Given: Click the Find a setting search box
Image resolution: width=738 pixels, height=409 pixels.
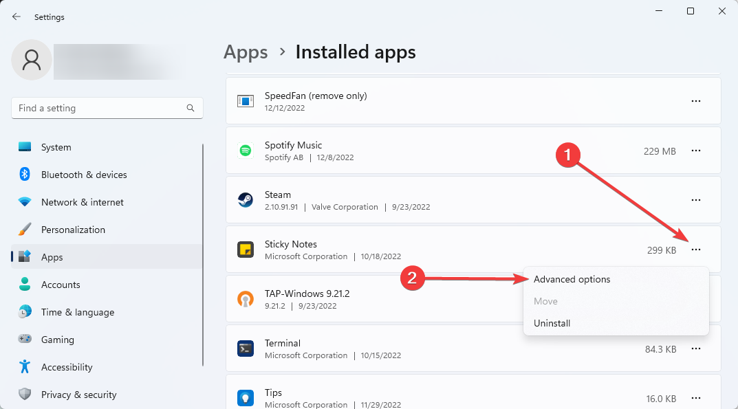Looking at the screenshot, I should pyautogui.click(x=107, y=108).
